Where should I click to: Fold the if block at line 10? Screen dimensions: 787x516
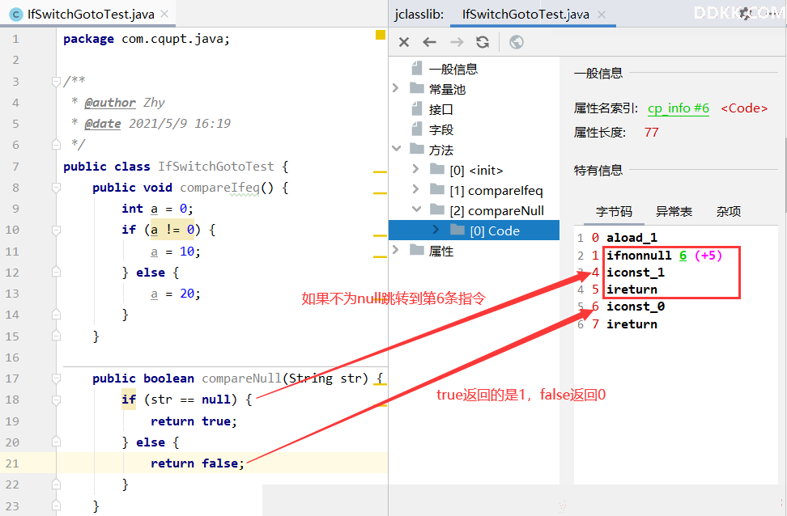(x=56, y=230)
